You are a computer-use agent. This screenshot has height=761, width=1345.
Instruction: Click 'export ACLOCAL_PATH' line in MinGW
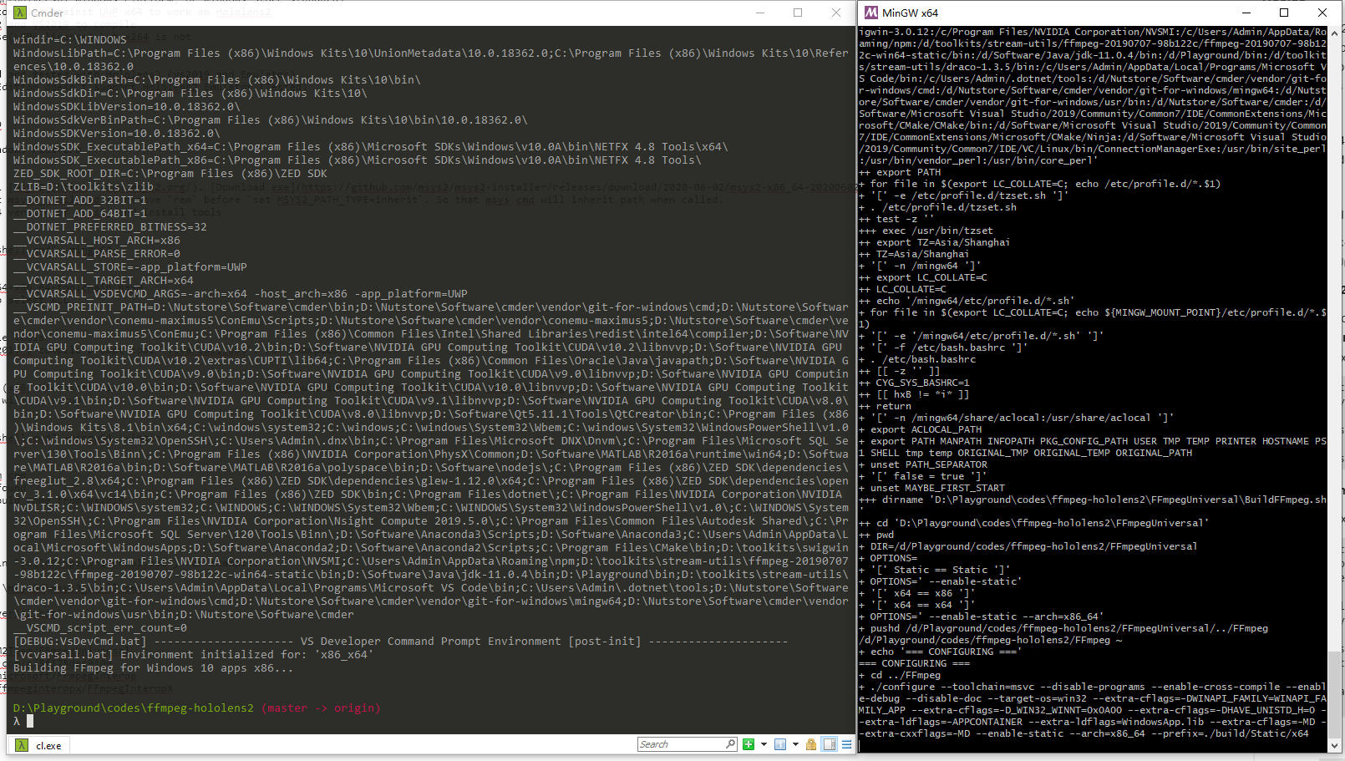click(920, 429)
